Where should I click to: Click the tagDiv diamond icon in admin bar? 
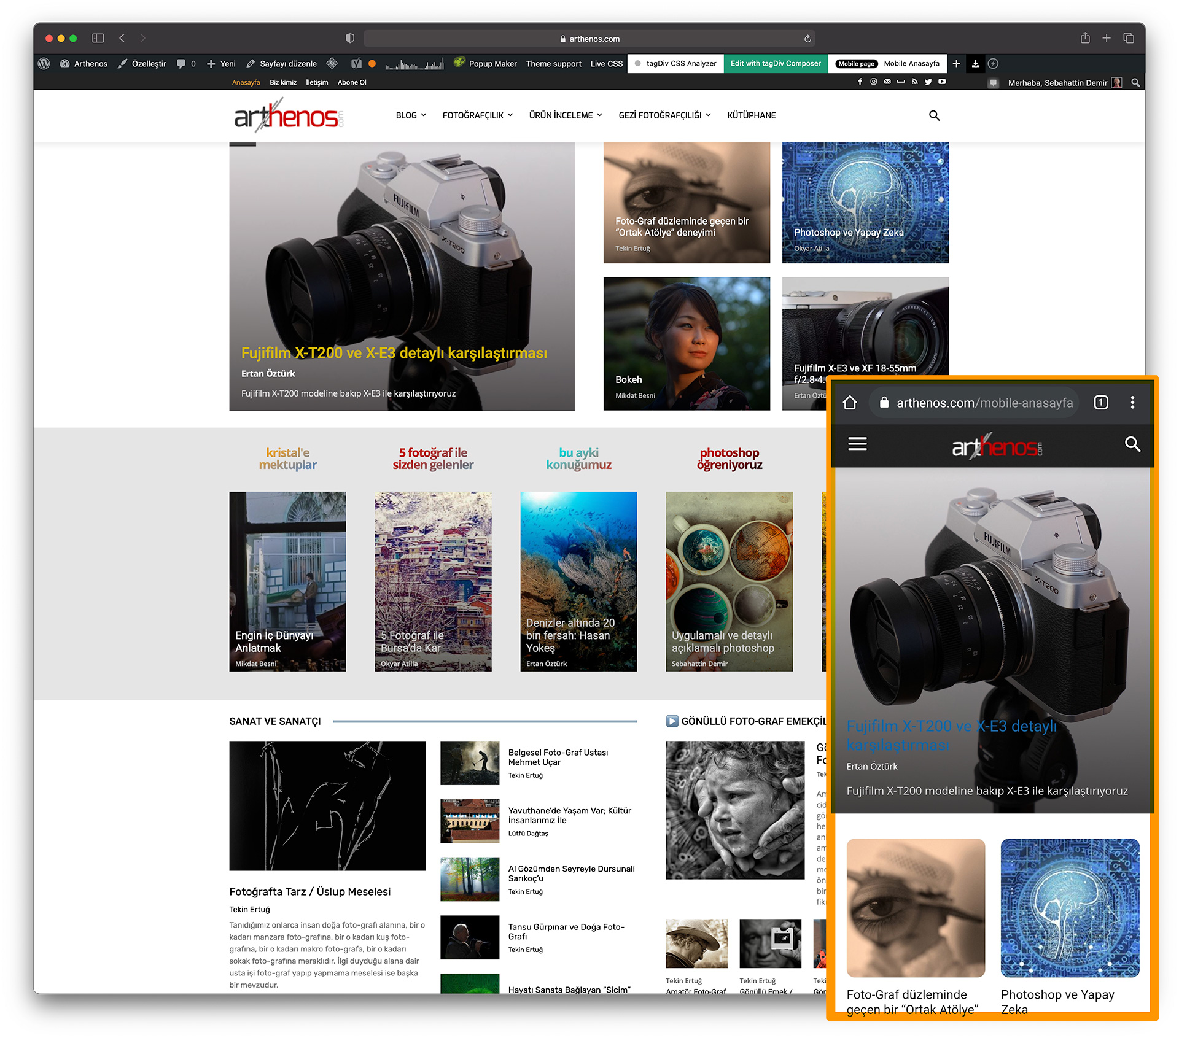(x=332, y=63)
